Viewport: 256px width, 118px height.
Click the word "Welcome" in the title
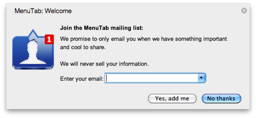(x=58, y=11)
